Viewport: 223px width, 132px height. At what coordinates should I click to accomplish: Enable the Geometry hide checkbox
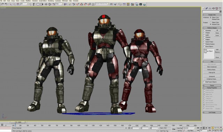point(204,31)
